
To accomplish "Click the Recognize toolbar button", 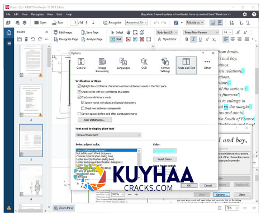I will tap(112, 22).
